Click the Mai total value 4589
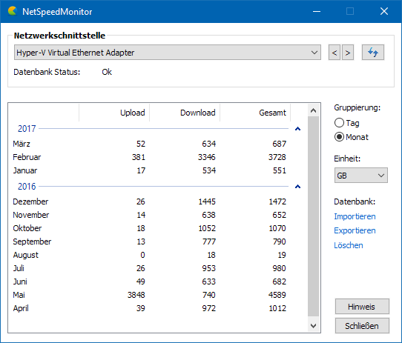The width and height of the screenshot is (402, 343). tap(277, 295)
